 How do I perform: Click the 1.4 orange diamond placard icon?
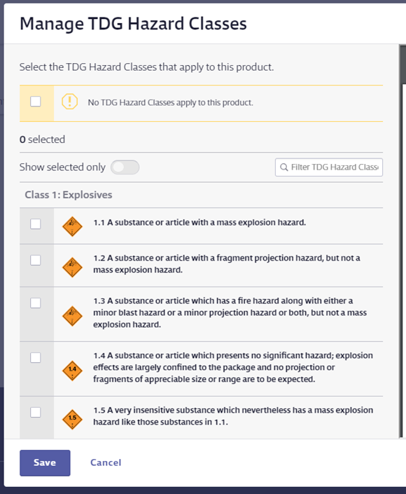pyautogui.click(x=72, y=371)
